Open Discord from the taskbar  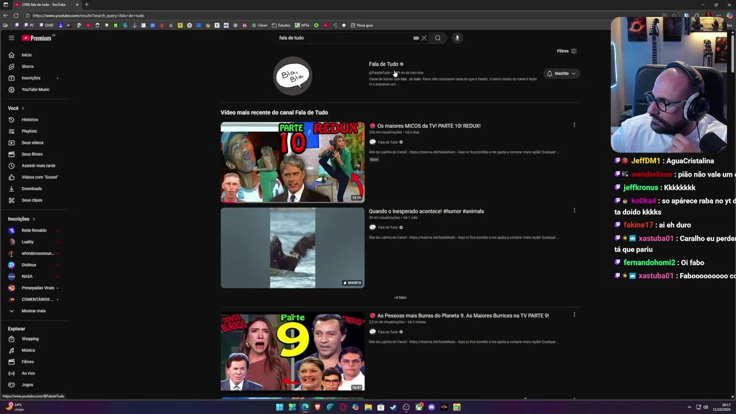[431, 407]
